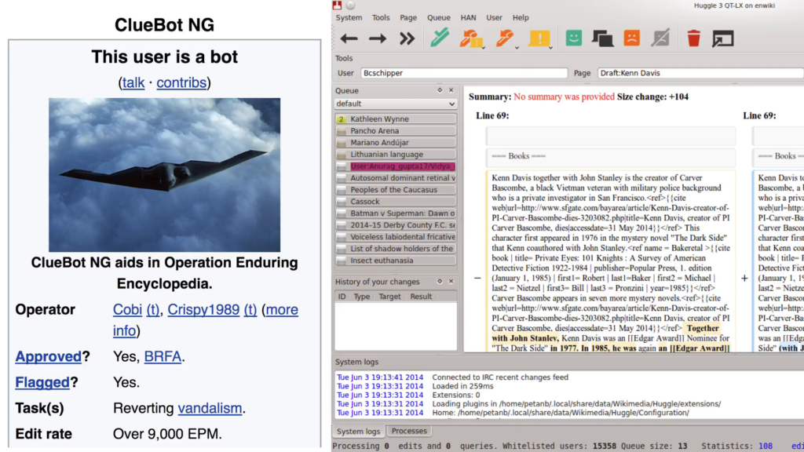Open the vandalism link
Image resolution: width=804 pixels, height=452 pixels.
tap(210, 408)
